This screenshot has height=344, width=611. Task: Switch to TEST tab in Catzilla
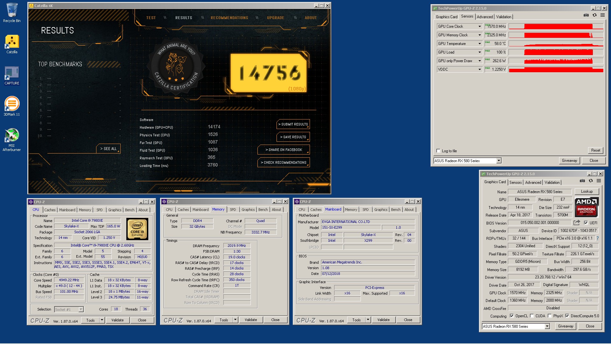pyautogui.click(x=151, y=18)
